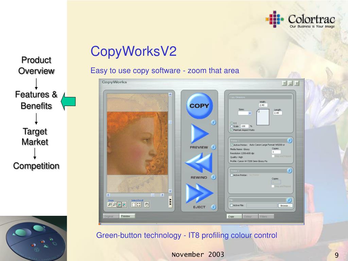
Task: Toggle Maintain Aspect Ratio checkbox
Action: [x=232, y=130]
